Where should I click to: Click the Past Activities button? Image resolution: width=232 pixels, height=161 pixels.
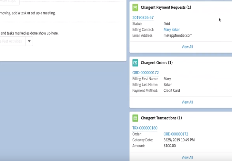pyautogui.click(x=13, y=41)
